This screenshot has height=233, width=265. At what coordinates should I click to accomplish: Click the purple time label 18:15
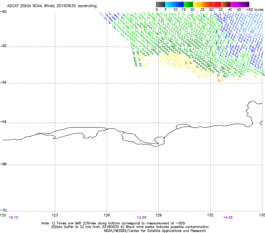[x=13, y=218]
